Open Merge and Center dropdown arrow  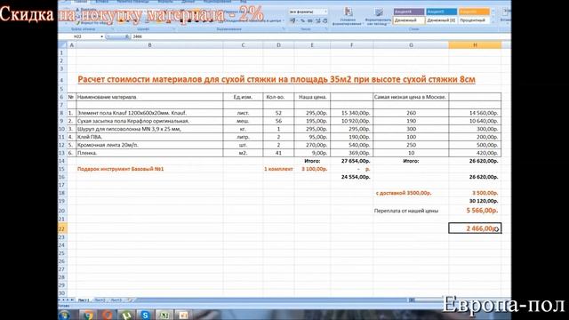click(x=284, y=20)
